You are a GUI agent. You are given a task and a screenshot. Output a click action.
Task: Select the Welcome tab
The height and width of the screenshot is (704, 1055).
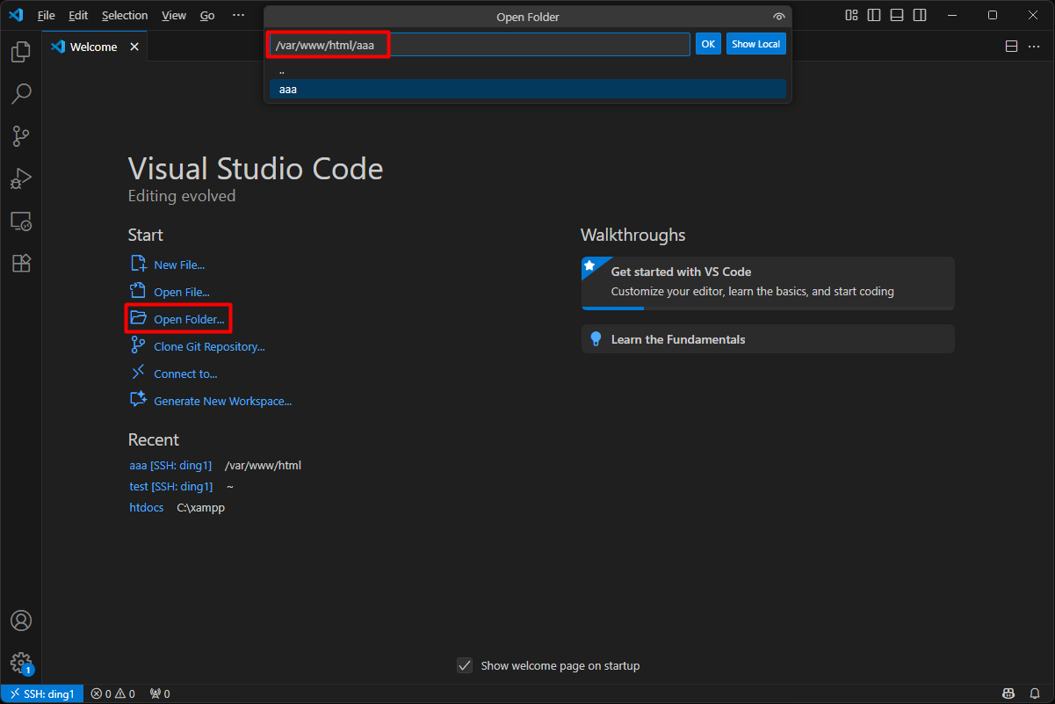pos(95,47)
